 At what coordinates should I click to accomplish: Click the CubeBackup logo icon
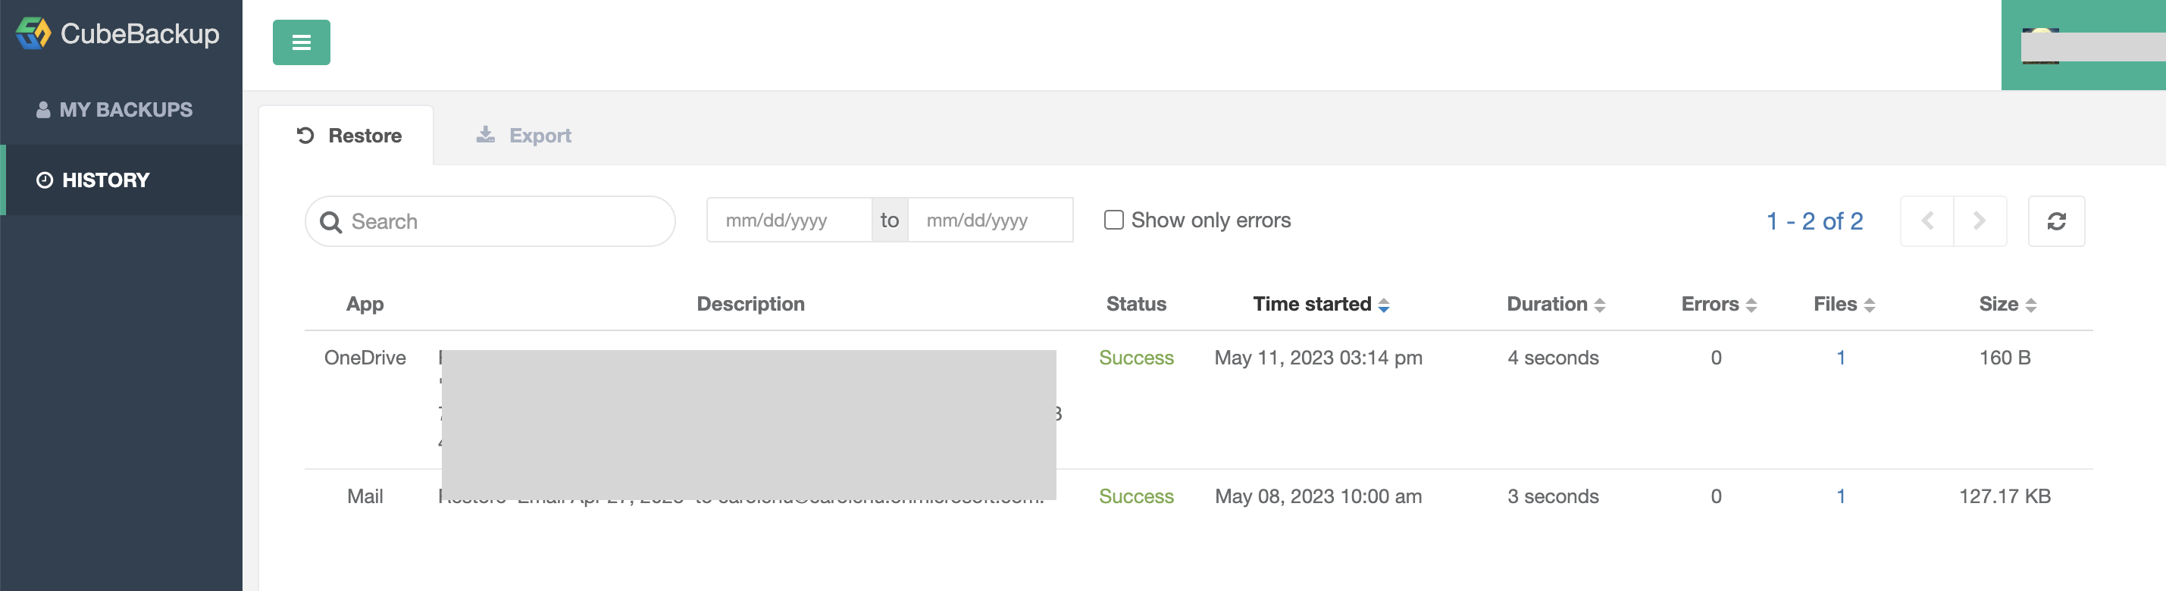click(x=33, y=33)
